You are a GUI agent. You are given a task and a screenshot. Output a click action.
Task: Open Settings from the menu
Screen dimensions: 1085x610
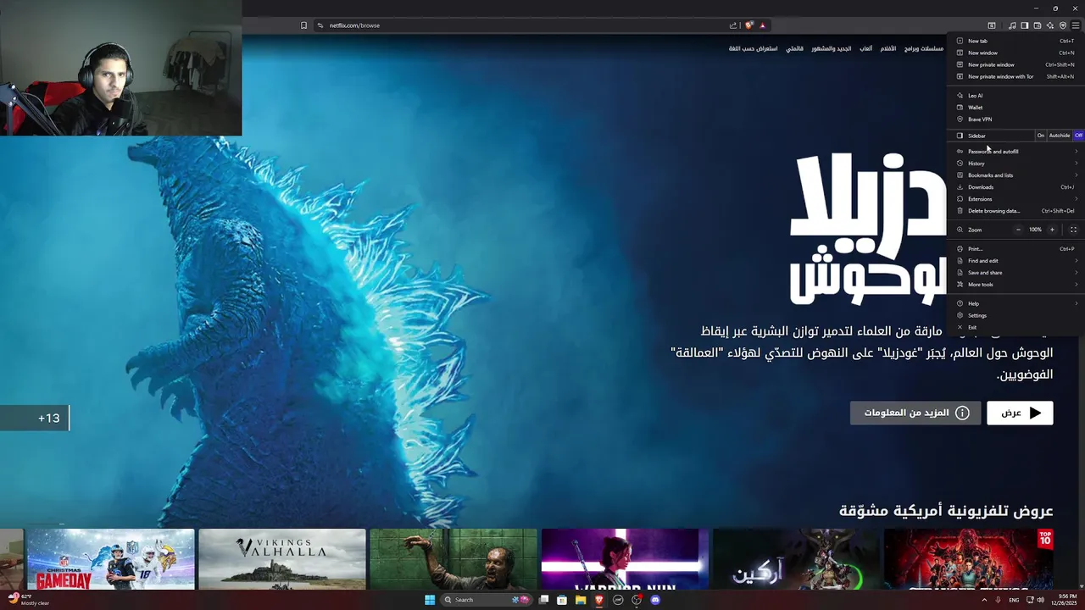1015,315
